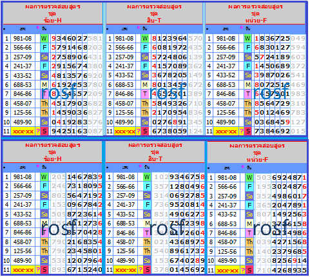Click date 241-37 left of 2915674
This screenshot has height=277, width=310.
23,66
